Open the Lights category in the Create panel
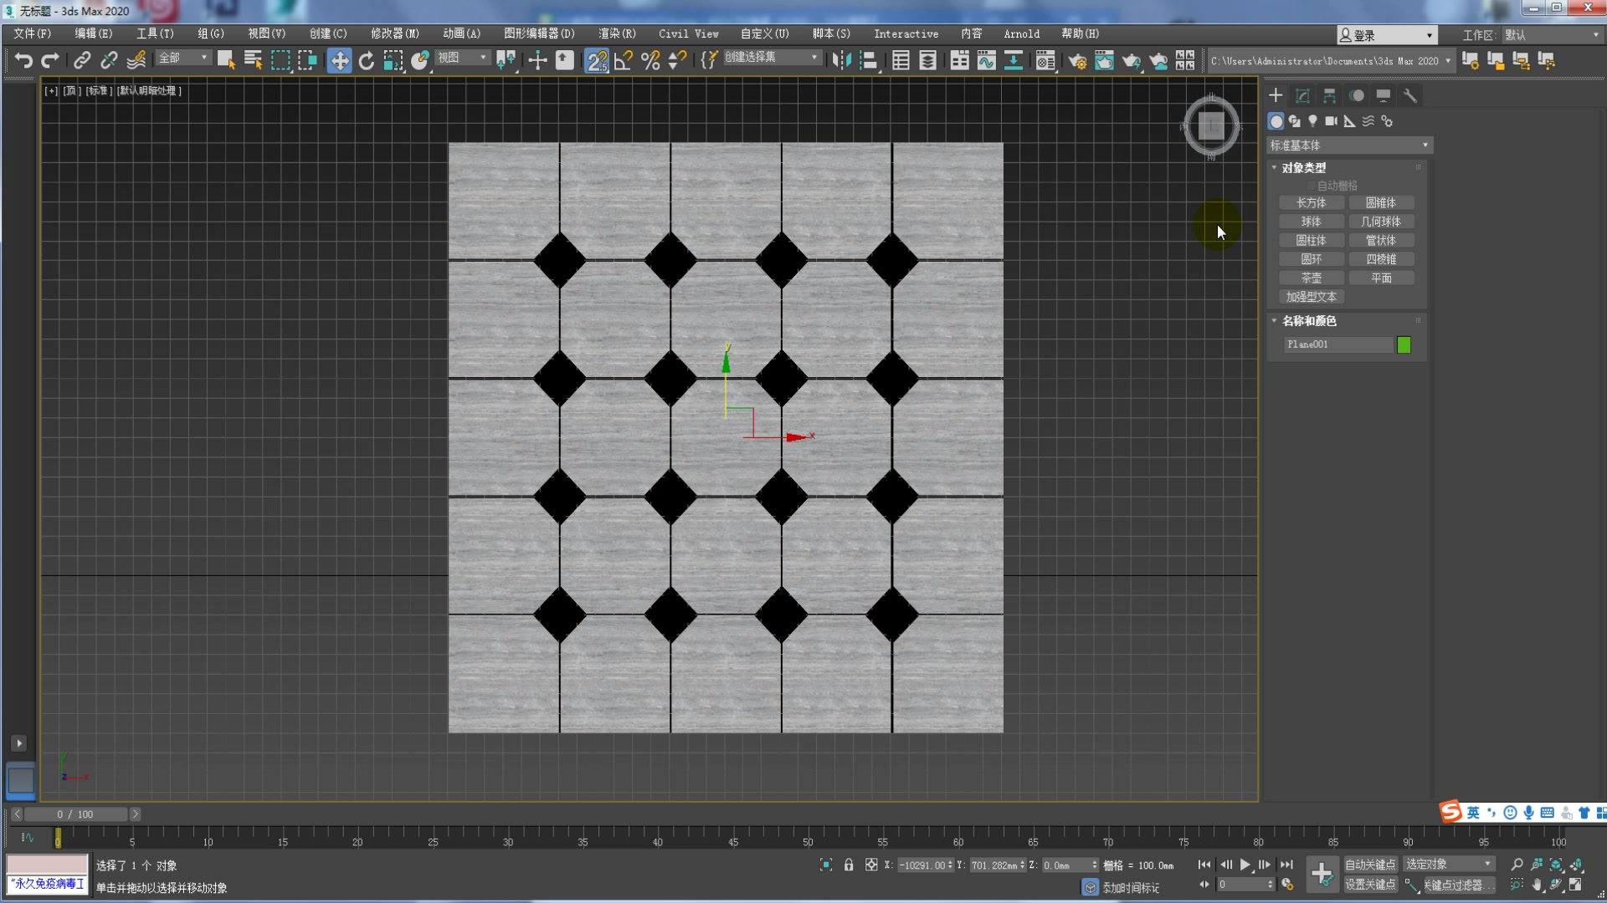1607x903 pixels. 1313,121
